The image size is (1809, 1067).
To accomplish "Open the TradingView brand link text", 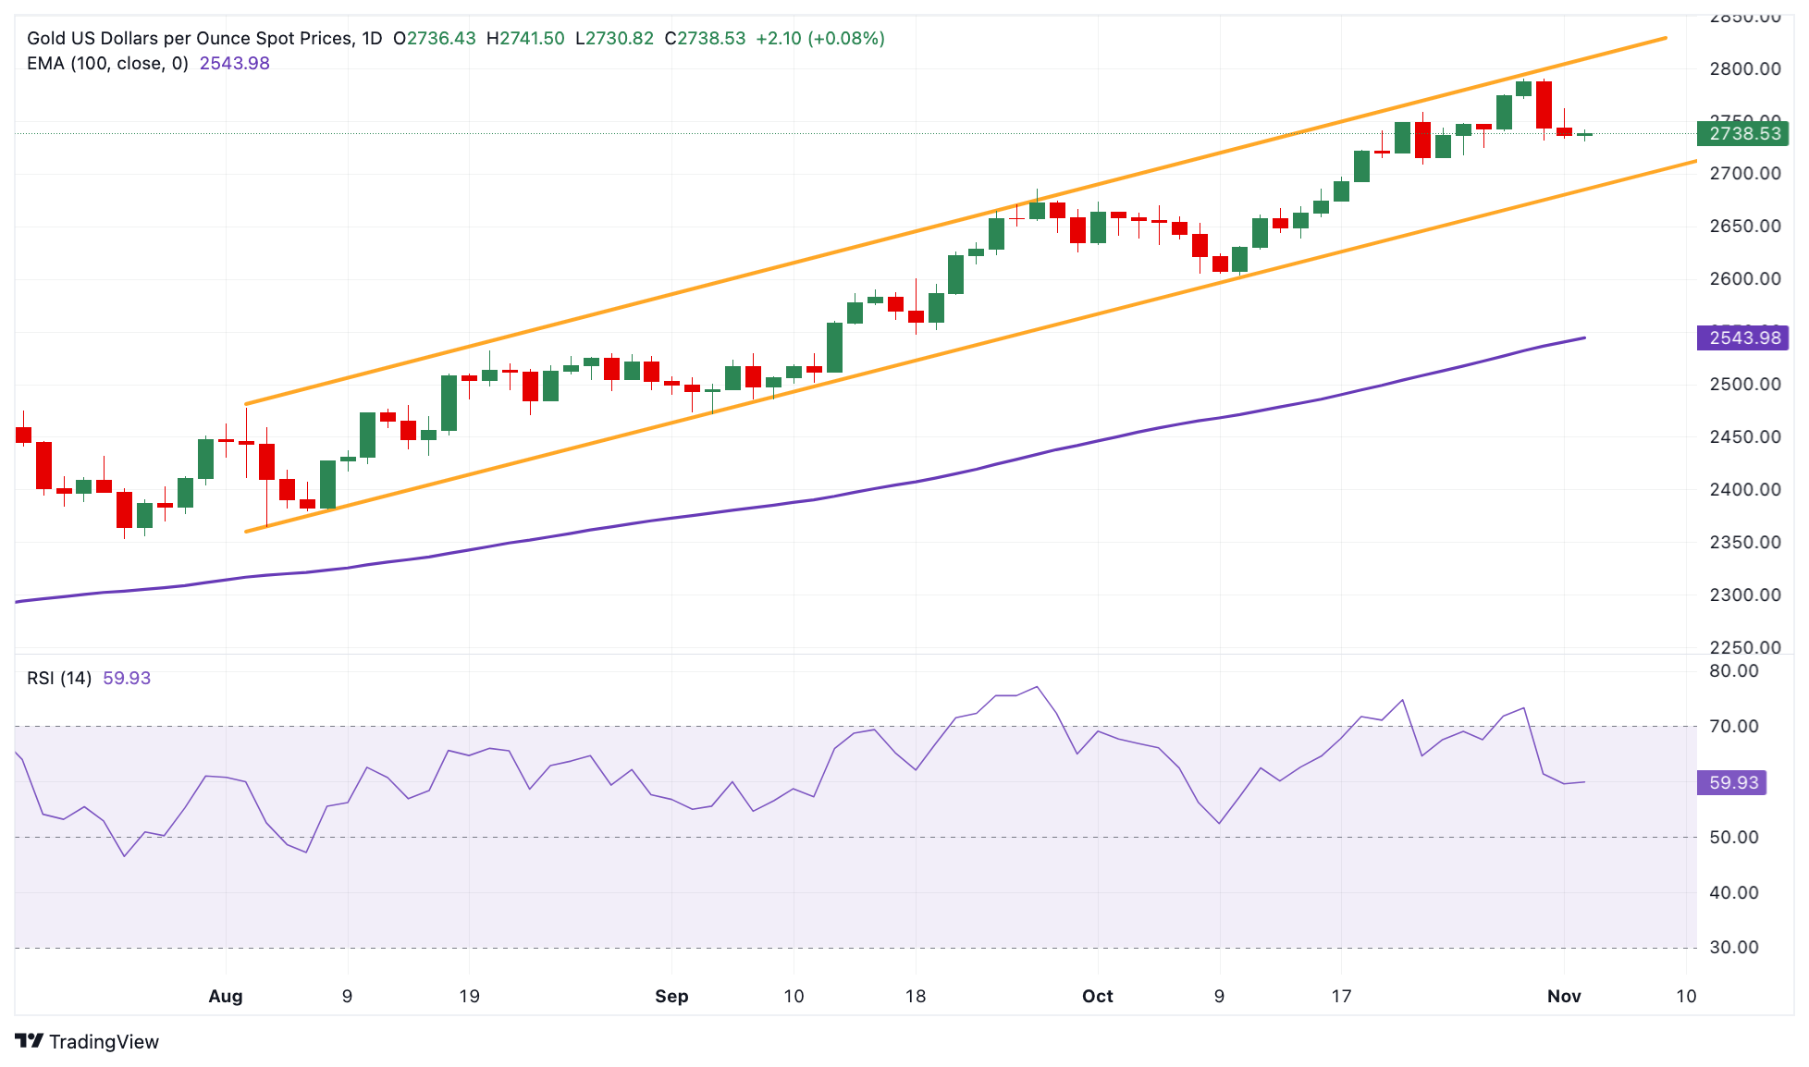I will (104, 1042).
